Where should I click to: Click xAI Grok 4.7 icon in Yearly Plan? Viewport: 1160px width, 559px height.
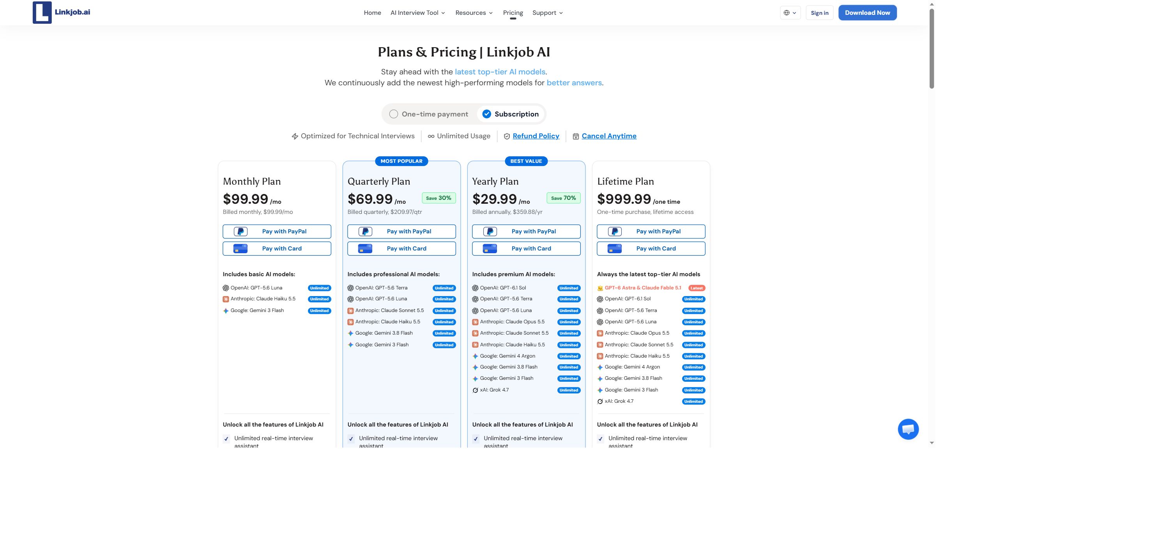475,390
